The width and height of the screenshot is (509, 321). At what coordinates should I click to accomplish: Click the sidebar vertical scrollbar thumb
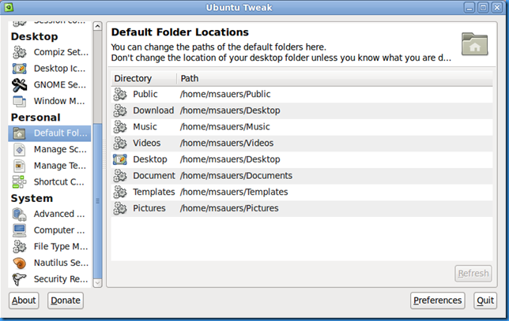(x=97, y=201)
